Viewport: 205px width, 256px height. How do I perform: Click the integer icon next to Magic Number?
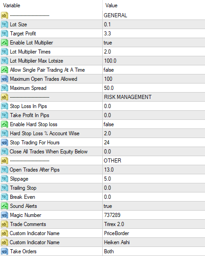pyautogui.click(x=5, y=215)
